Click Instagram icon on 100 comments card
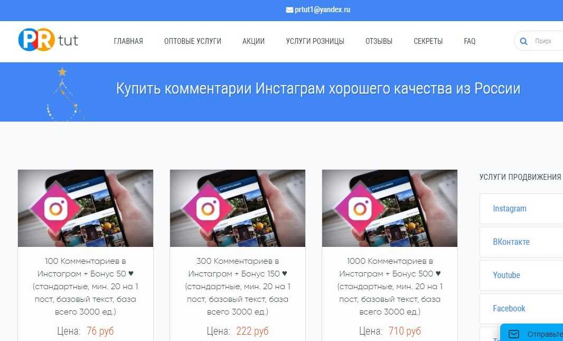563x341 pixels. (56, 208)
